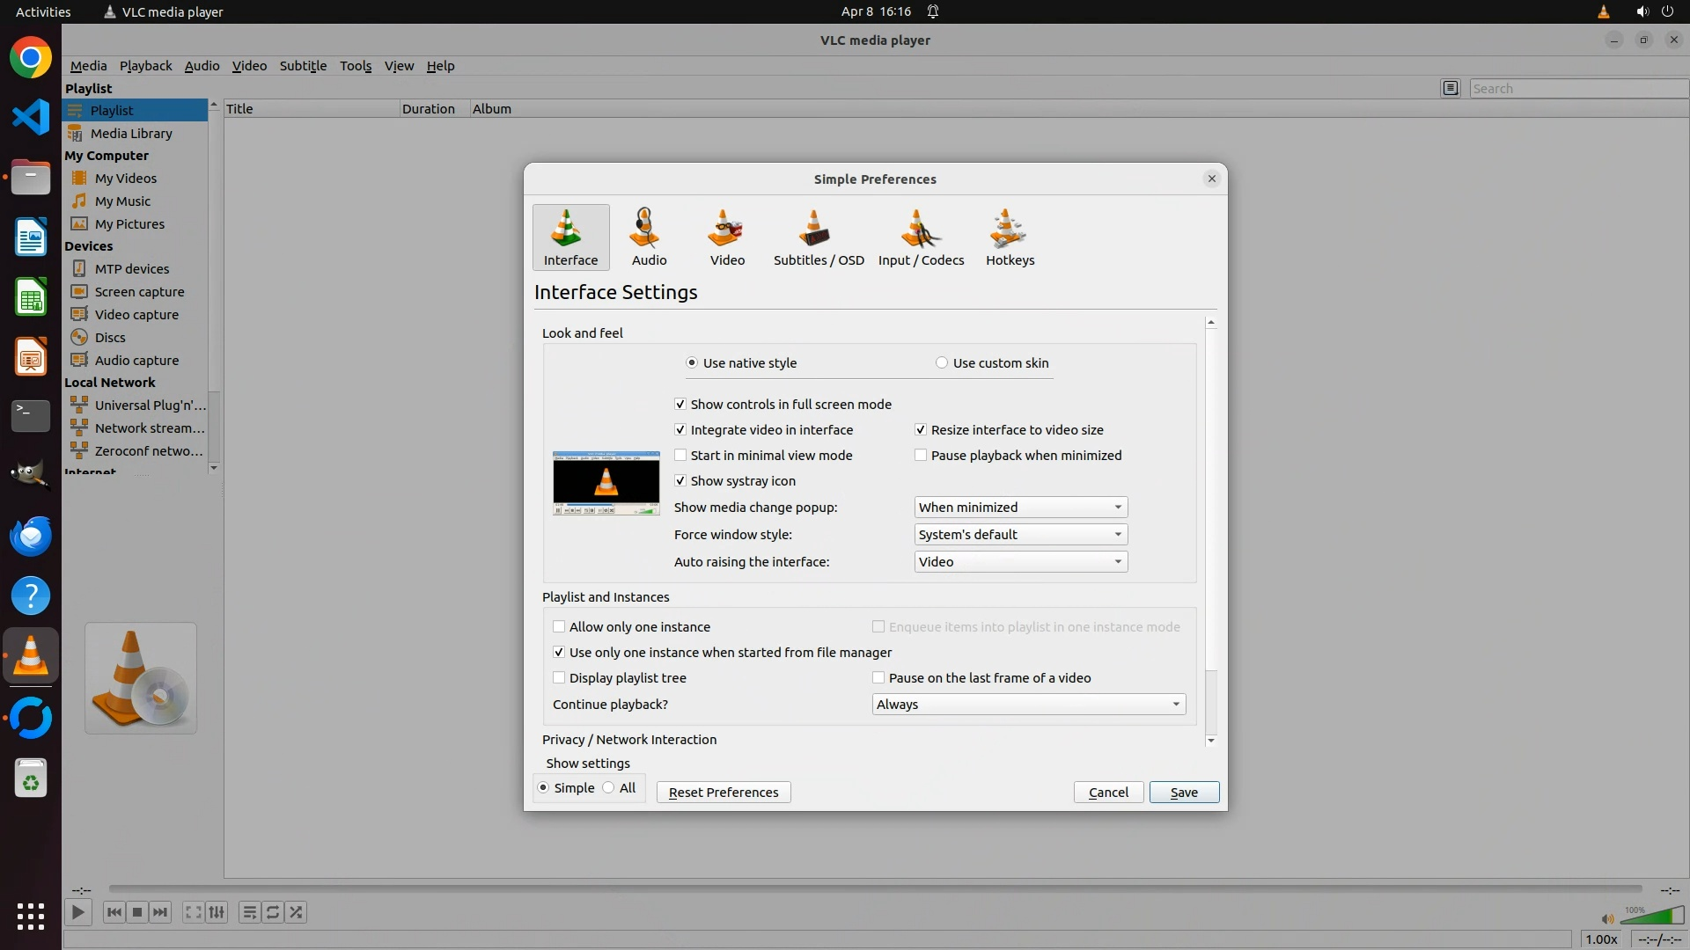Screen dimensions: 1690x950
Task: Click the Reset Preferences button
Action: click(x=723, y=793)
